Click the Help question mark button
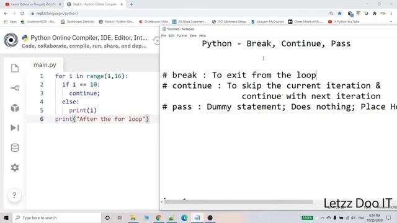Screen dimensions: 397x223 pyautogui.click(x=14, y=195)
